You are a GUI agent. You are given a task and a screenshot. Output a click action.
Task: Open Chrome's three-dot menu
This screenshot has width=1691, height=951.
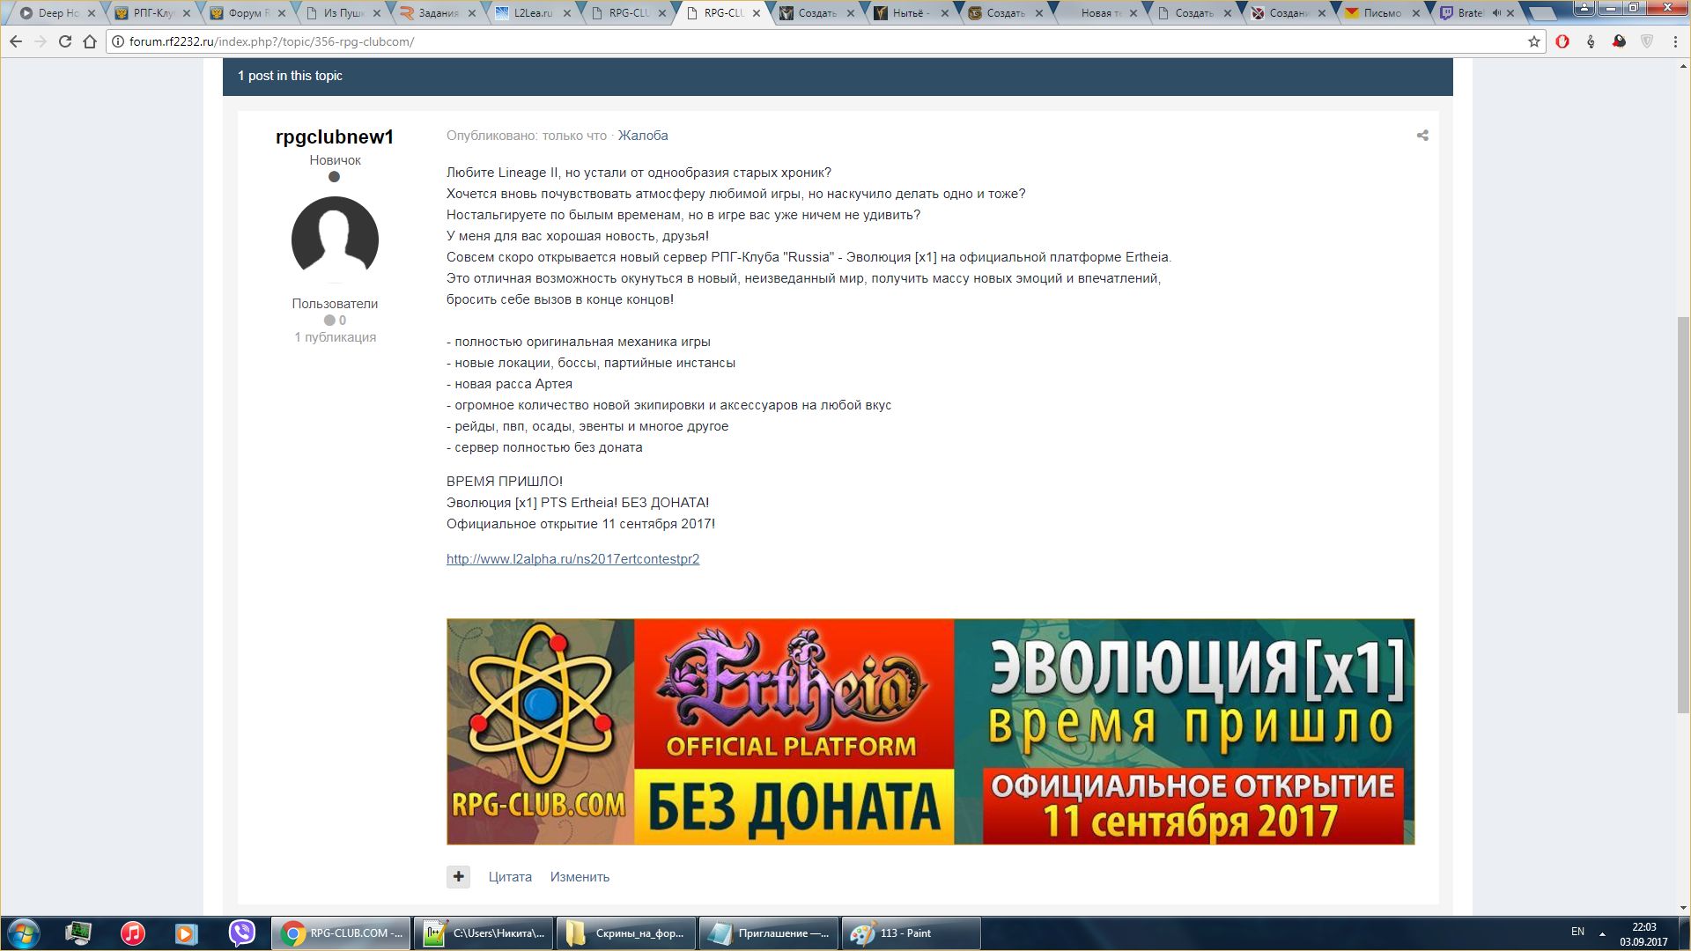(1675, 41)
